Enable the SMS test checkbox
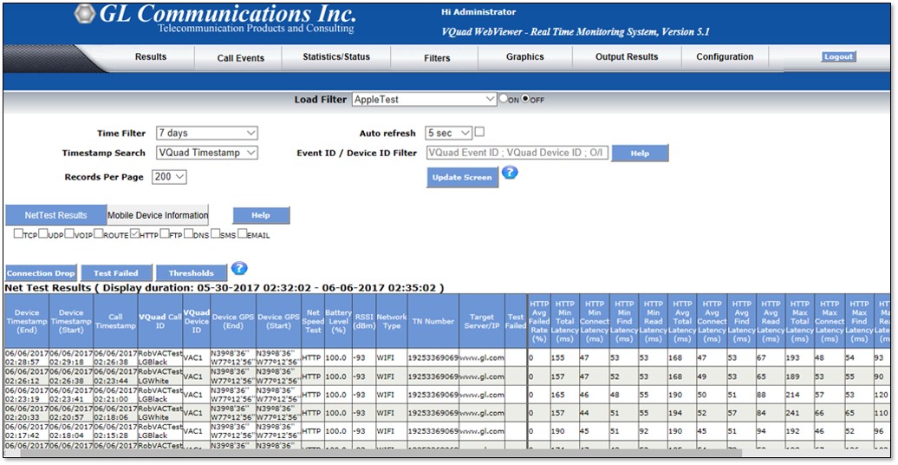898x465 pixels. [215, 233]
